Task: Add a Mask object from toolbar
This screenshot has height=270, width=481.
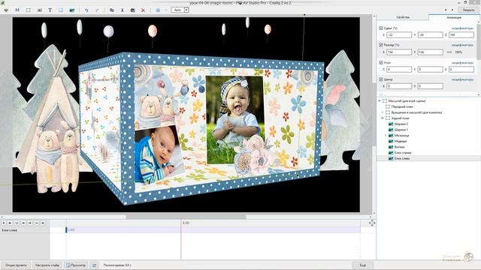Action: pos(17,10)
